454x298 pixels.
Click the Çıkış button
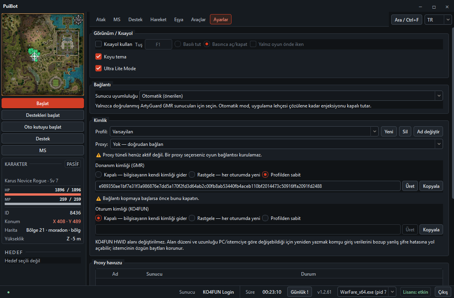tap(443, 292)
